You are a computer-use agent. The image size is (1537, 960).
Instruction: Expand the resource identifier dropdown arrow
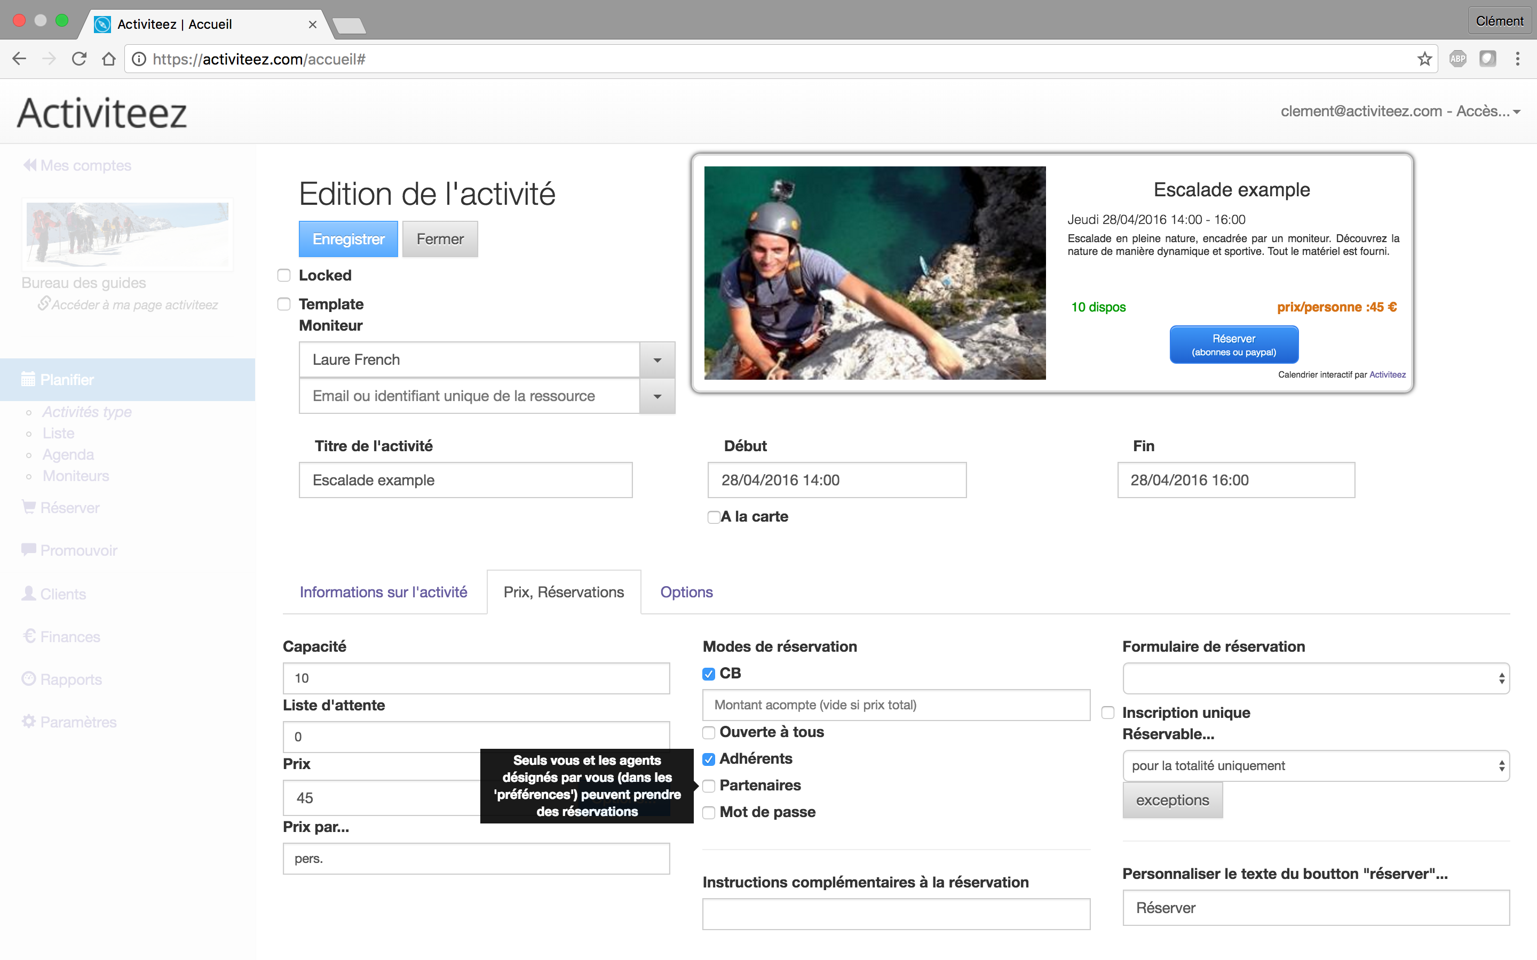657,396
